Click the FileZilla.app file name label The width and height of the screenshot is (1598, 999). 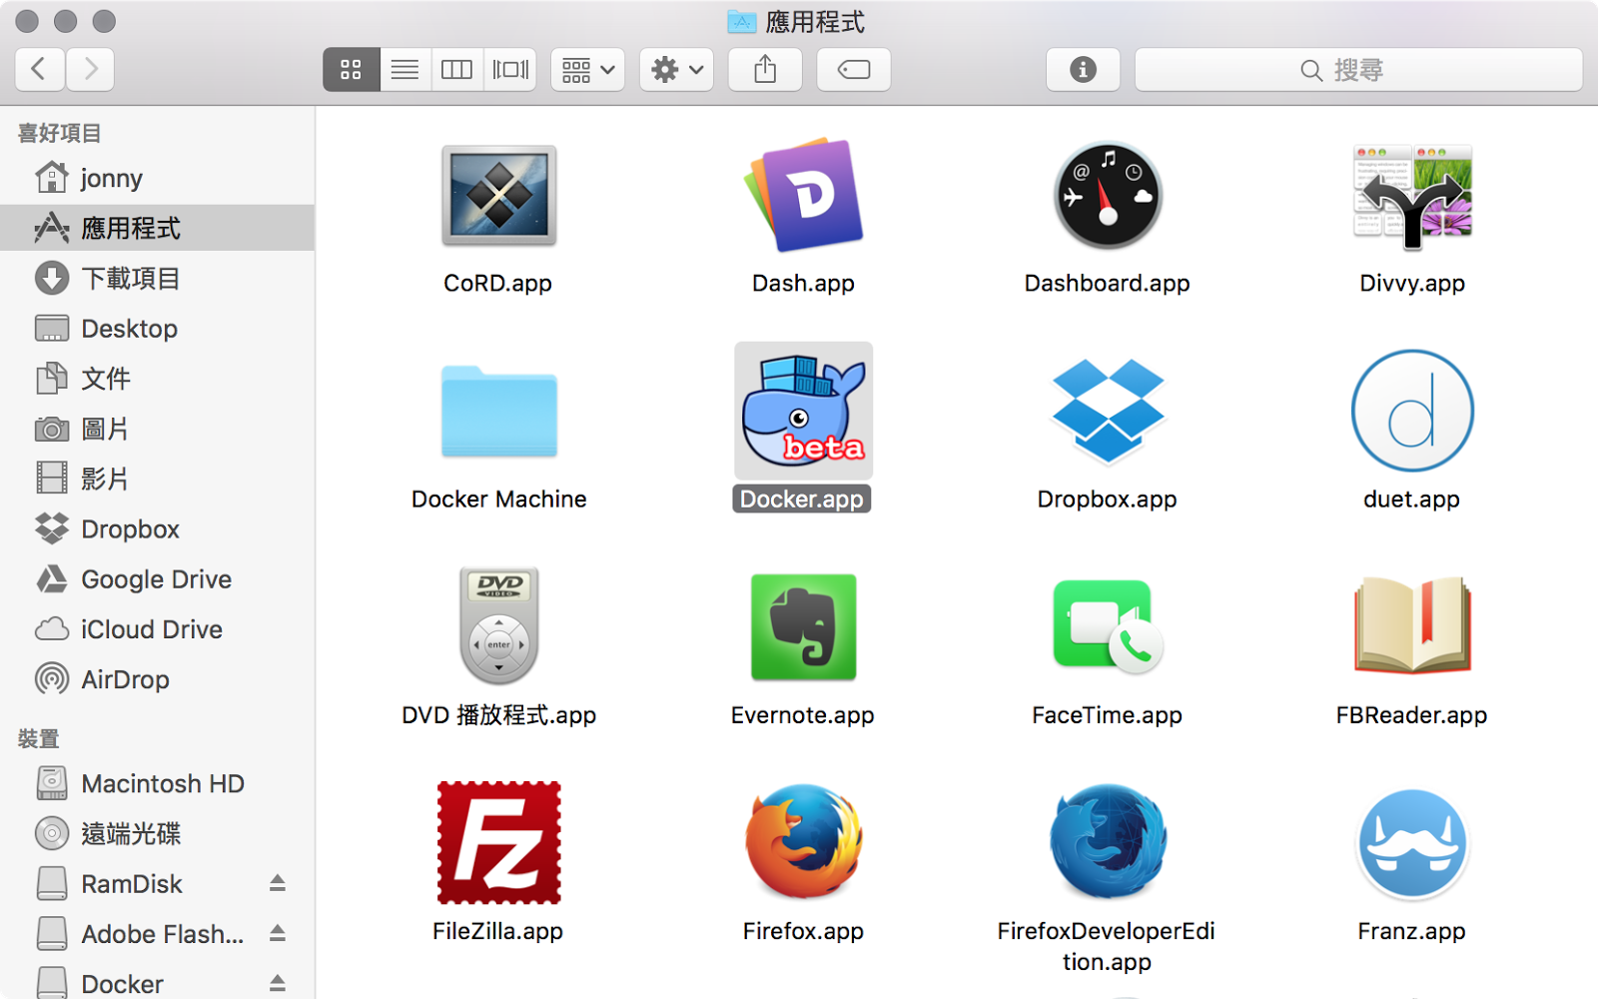click(498, 930)
